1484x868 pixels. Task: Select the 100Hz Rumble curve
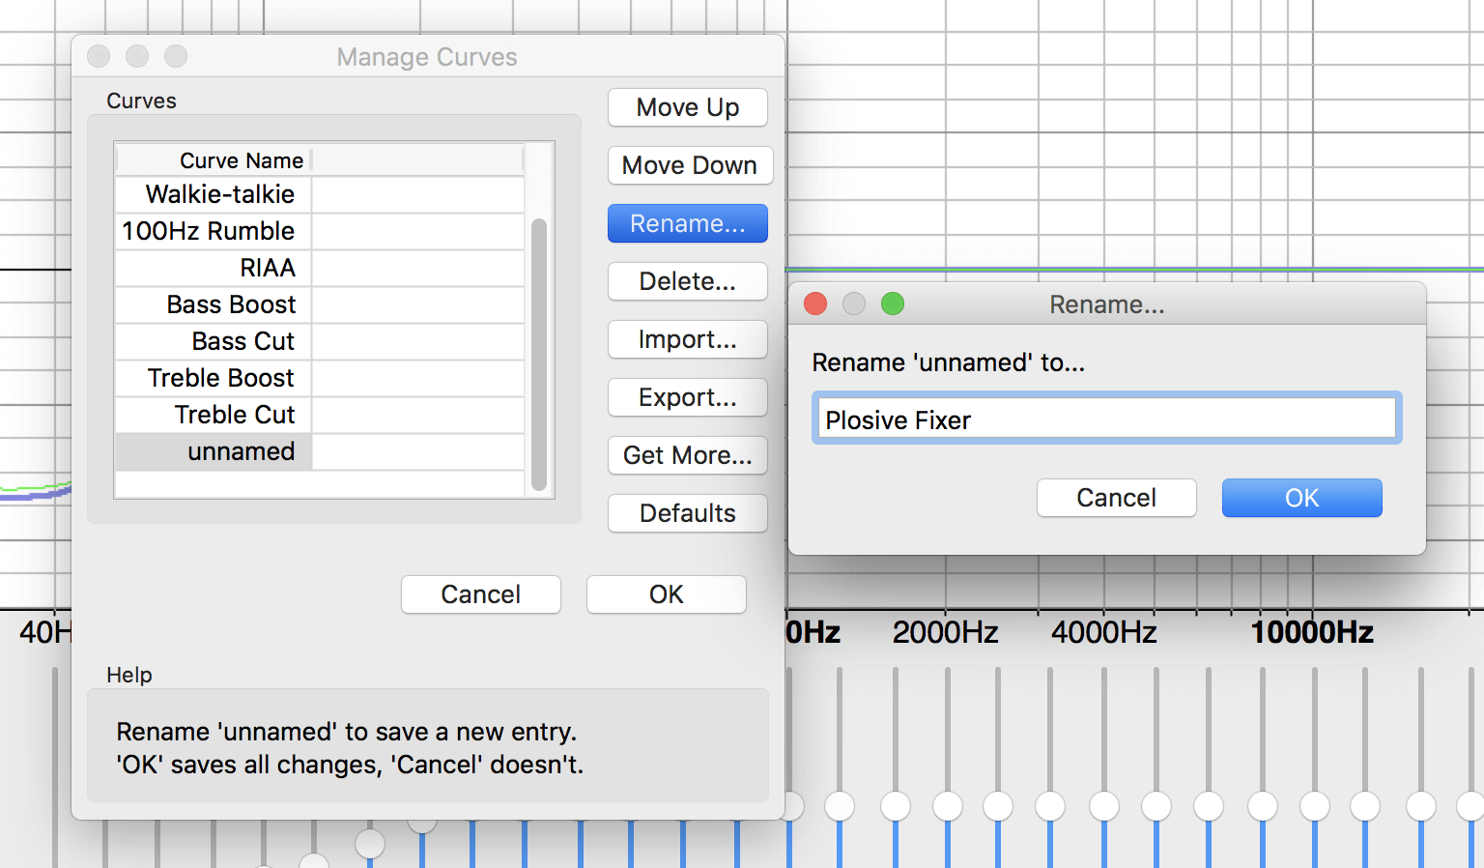coord(207,231)
